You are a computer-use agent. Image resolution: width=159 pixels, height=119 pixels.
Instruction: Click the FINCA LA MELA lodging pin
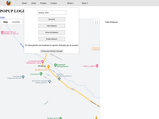coord(97,66)
